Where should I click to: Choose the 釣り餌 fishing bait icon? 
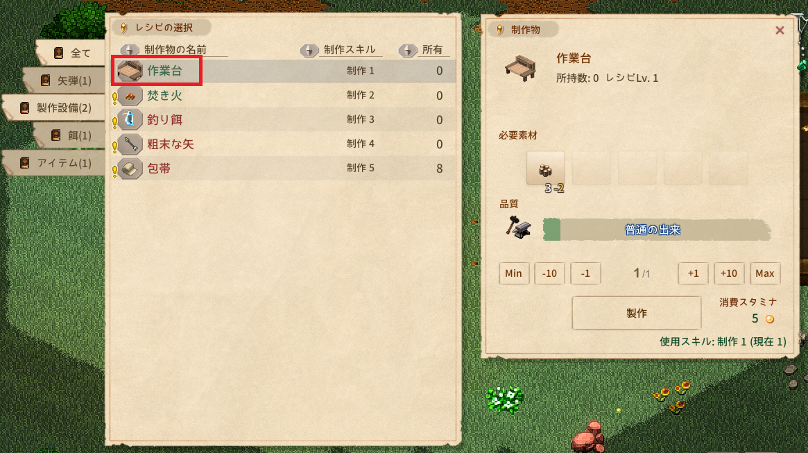pos(129,119)
